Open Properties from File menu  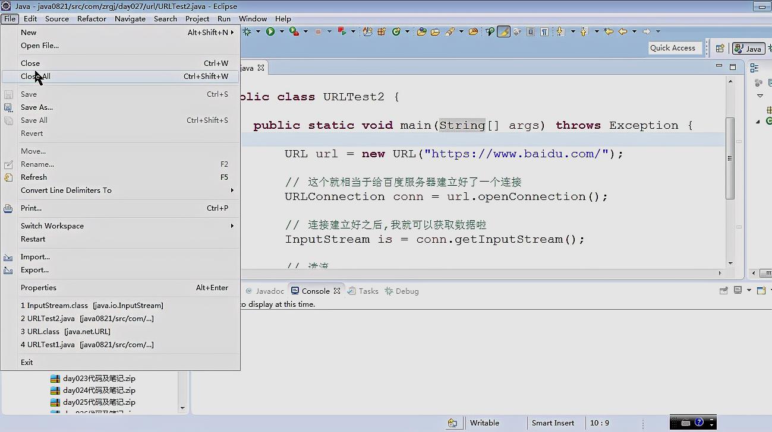121,288
